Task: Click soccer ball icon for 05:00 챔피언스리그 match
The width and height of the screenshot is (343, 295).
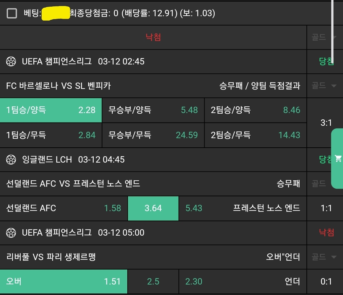Action: pos(11,233)
